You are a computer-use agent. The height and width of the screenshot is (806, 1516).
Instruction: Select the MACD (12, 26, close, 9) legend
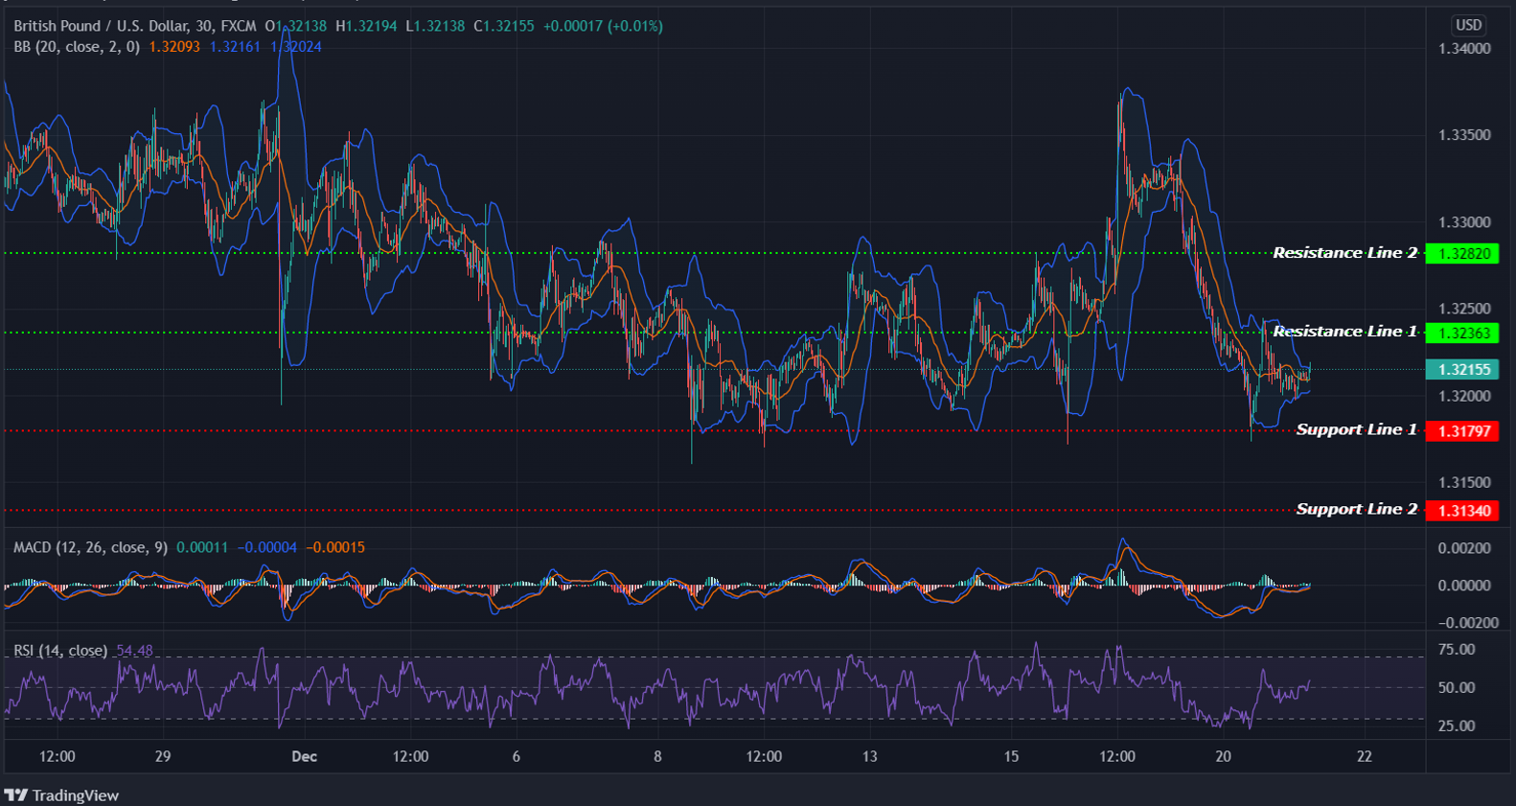coord(90,547)
